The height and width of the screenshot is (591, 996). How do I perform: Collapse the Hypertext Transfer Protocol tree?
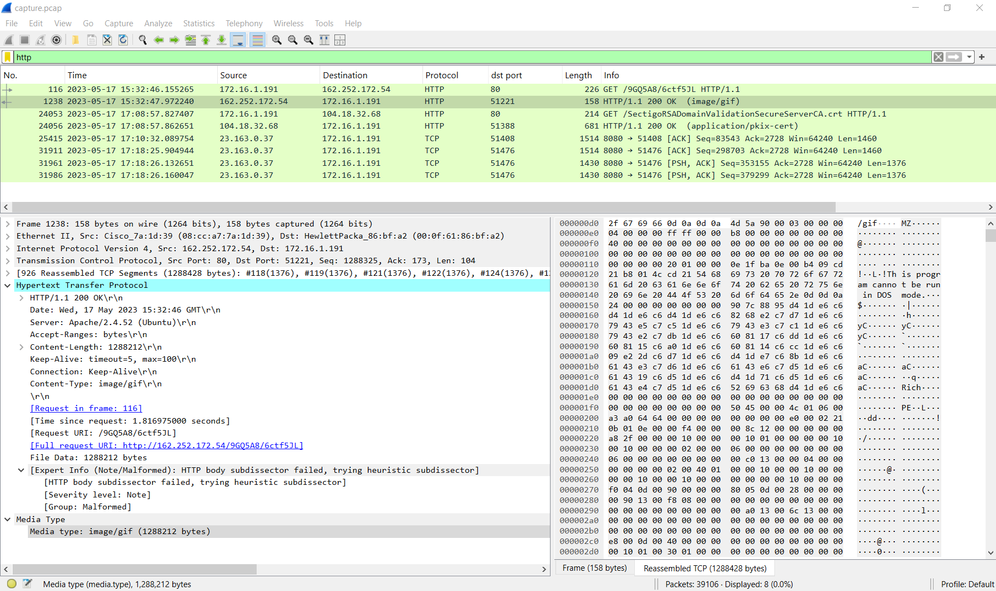(8, 285)
